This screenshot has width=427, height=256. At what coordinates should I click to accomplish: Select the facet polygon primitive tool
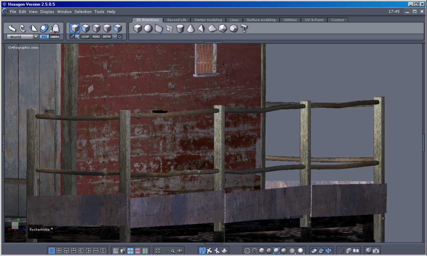[x=159, y=28]
